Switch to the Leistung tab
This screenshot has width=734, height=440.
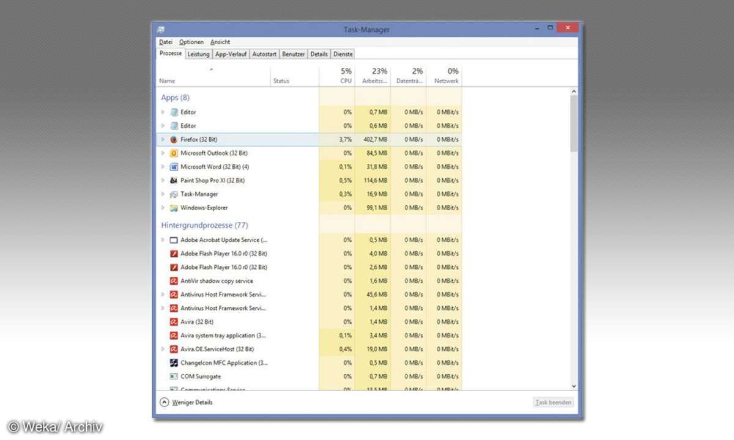coord(198,54)
